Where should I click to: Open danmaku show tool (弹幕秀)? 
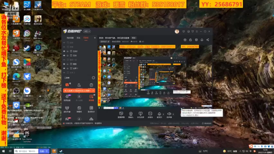pos(79,109)
